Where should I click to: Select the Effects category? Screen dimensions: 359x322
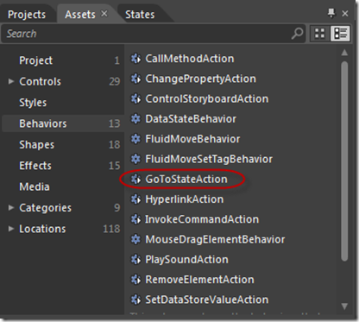(x=35, y=166)
